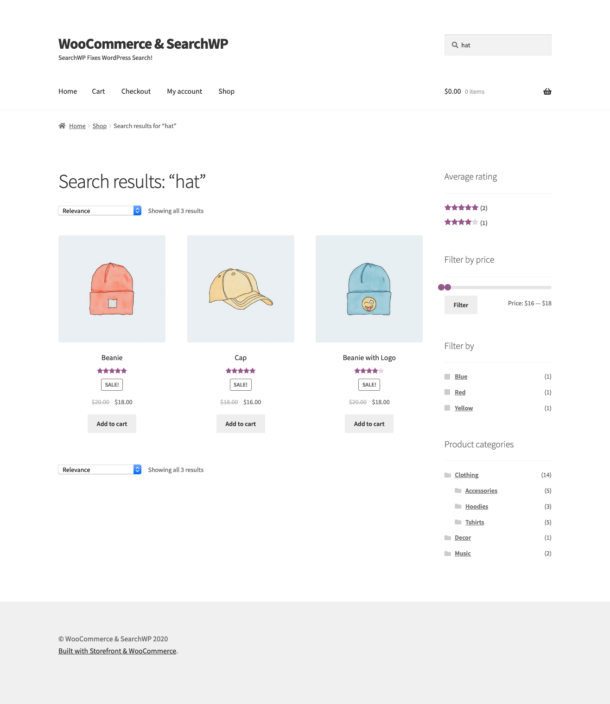Check the Blue color filter box
The width and height of the screenshot is (610, 704).
(x=447, y=376)
